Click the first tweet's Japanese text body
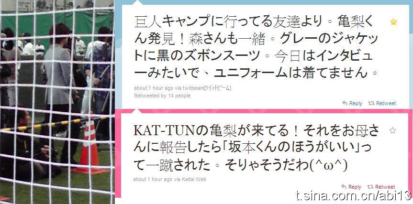The image size is (413, 204). [x=255, y=48]
